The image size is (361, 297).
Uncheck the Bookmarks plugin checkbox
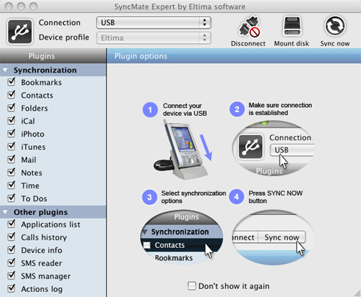pyautogui.click(x=11, y=82)
